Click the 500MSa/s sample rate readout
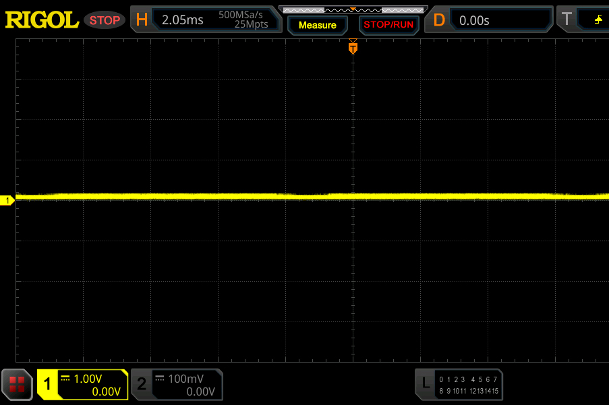This screenshot has height=405, width=609. pyautogui.click(x=240, y=15)
